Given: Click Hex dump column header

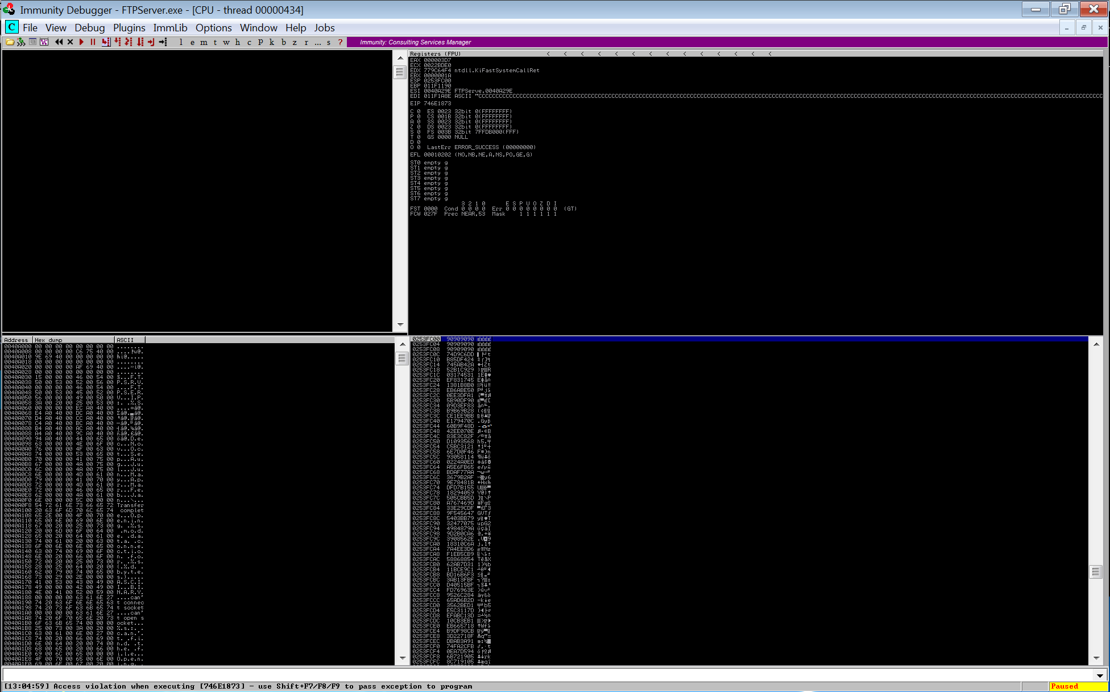Looking at the screenshot, I should pos(73,340).
